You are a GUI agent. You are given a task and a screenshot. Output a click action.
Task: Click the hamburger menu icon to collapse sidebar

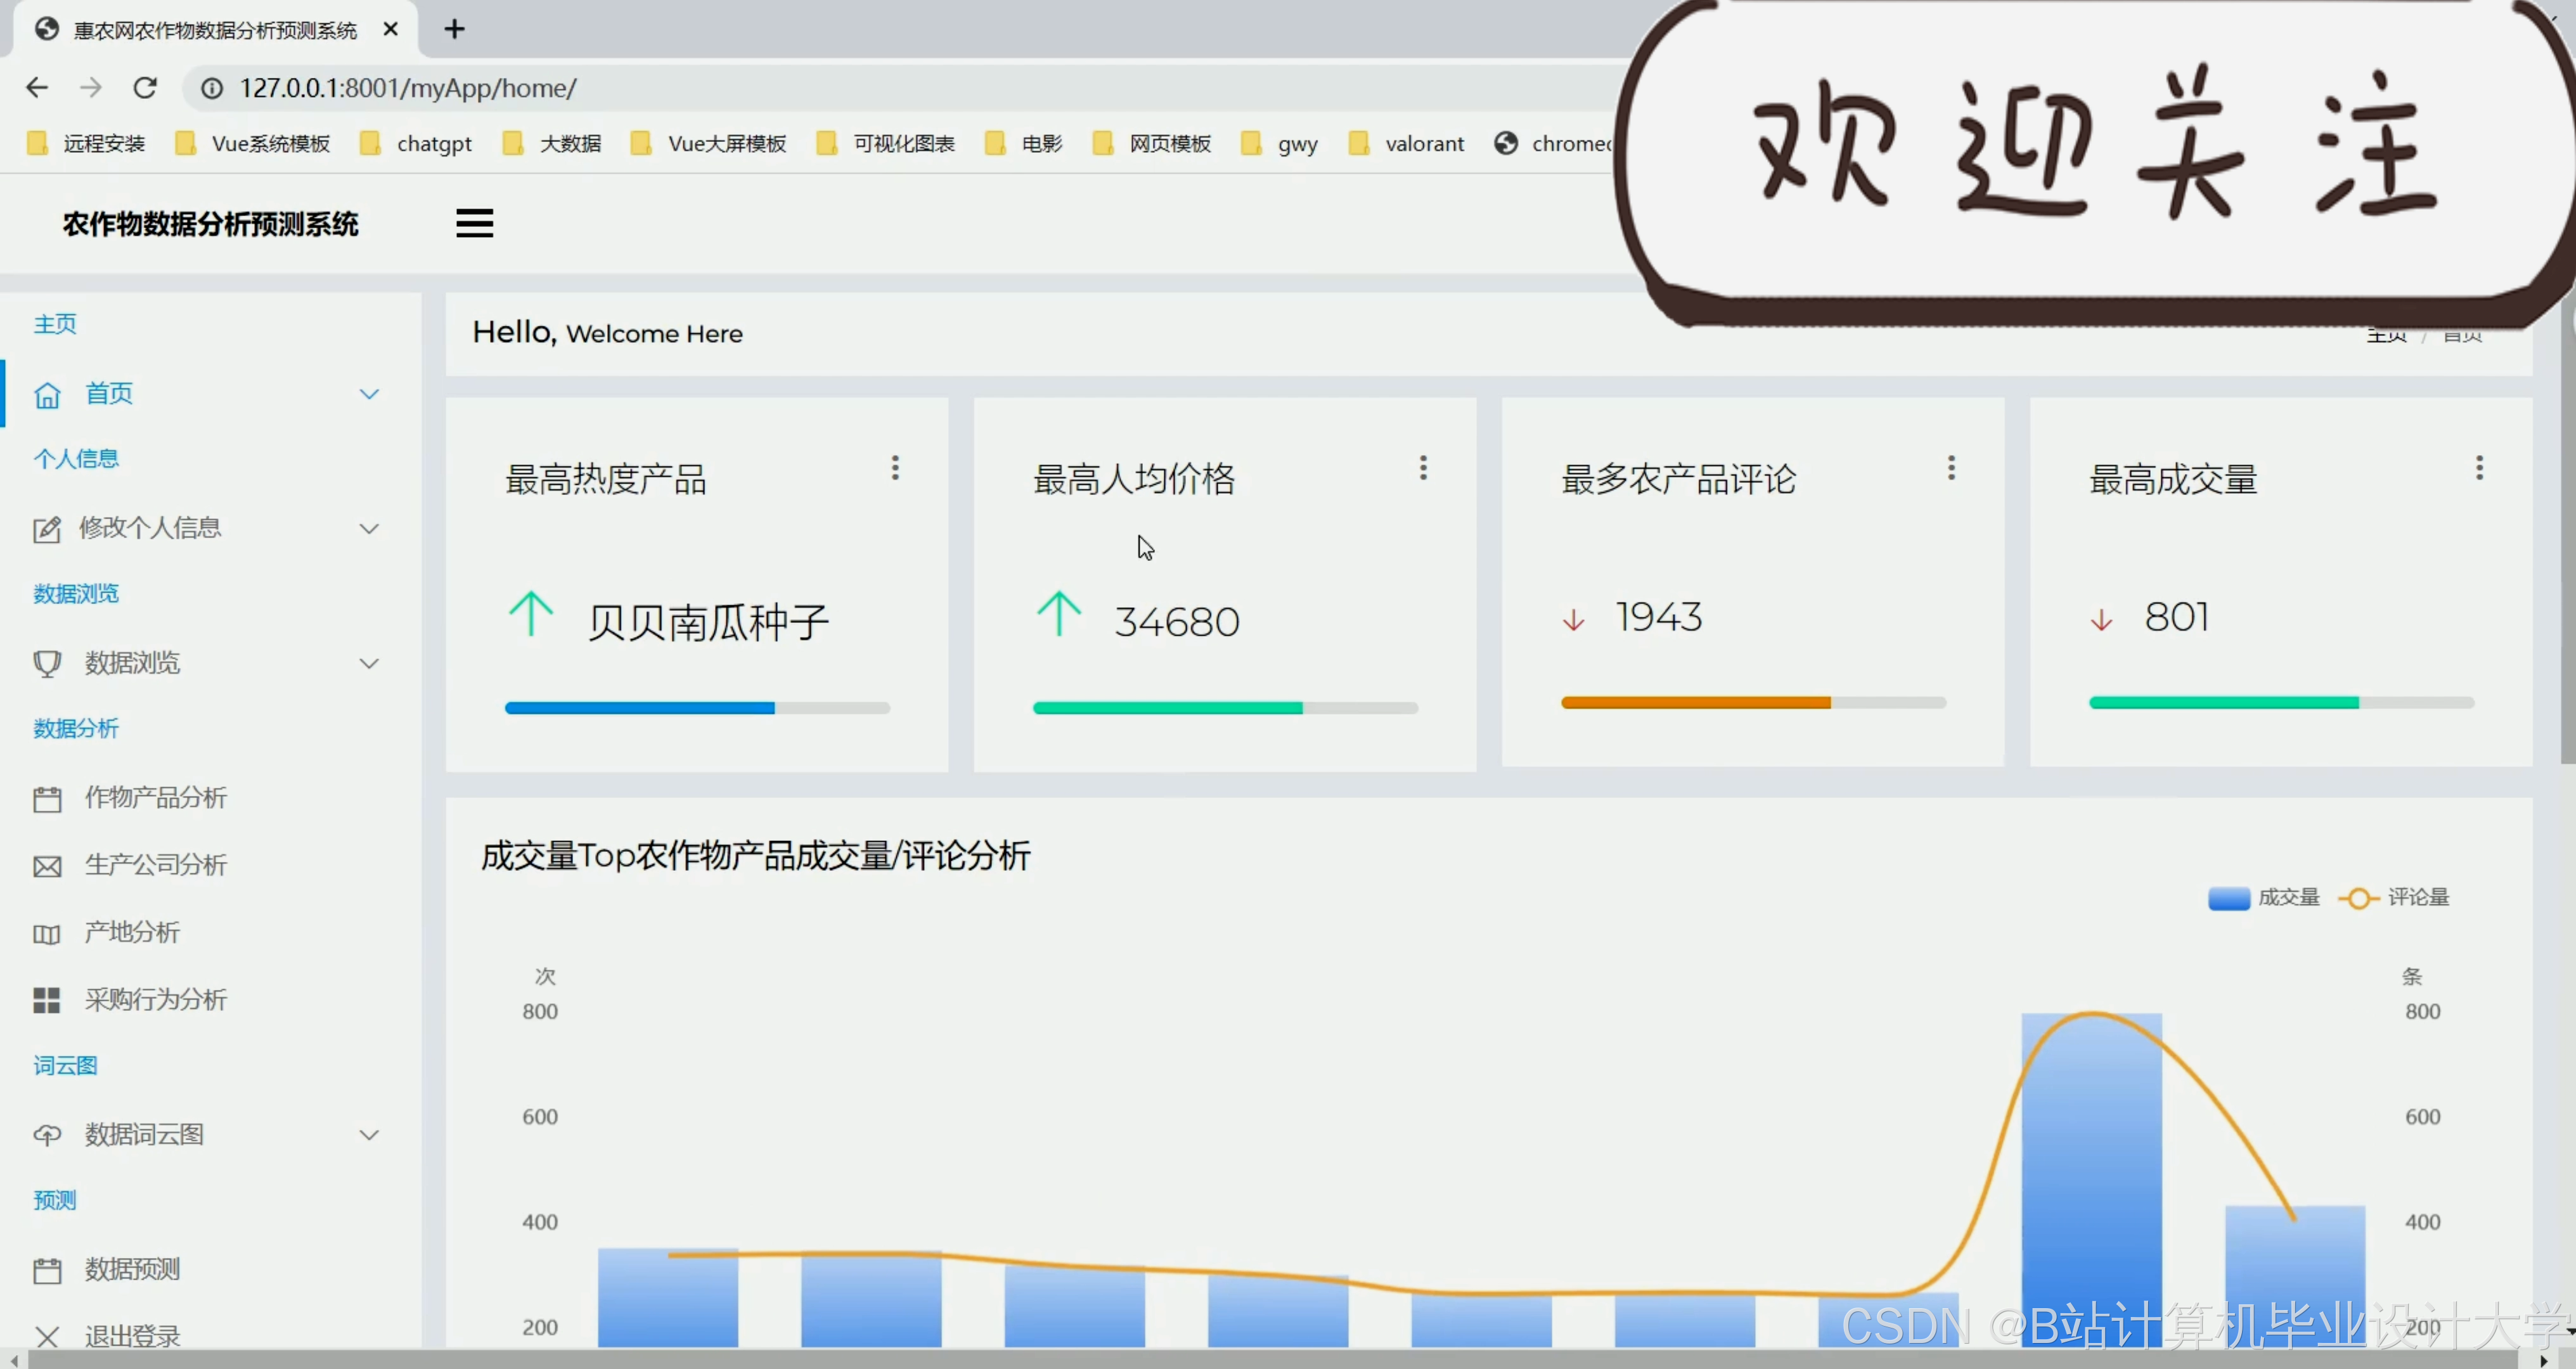pos(474,223)
